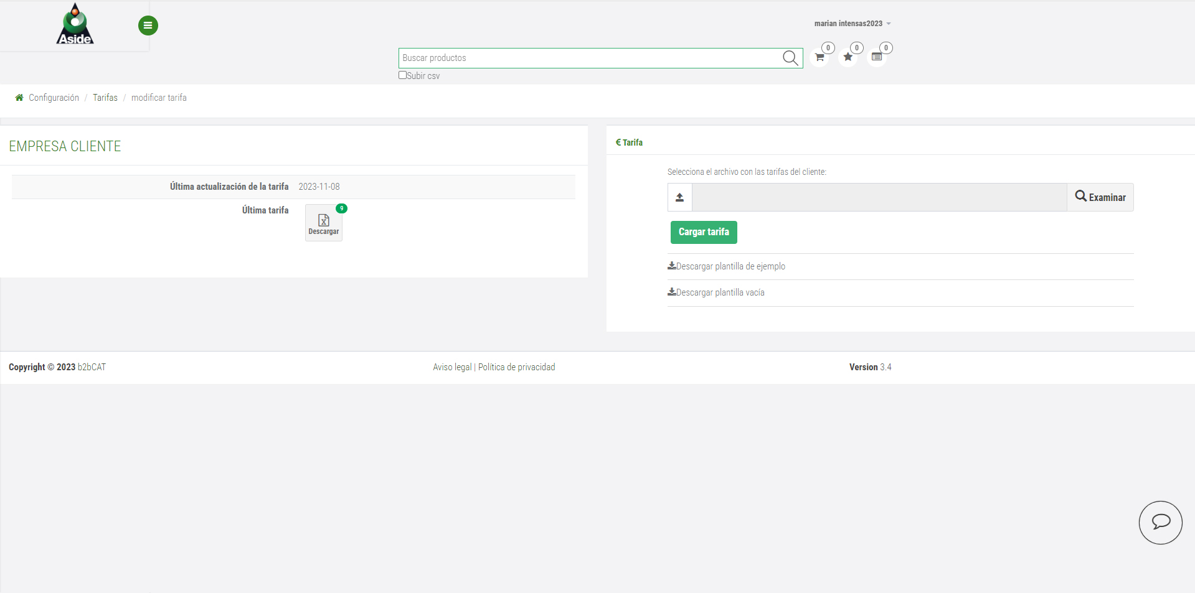Screen dimensions: 1195x593
Task: Open the favorites star icon
Action: point(848,57)
